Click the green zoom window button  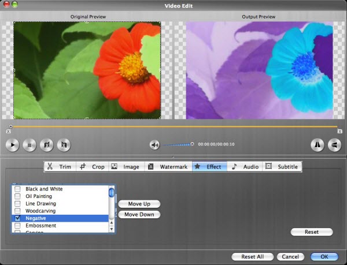click(x=14, y=4)
